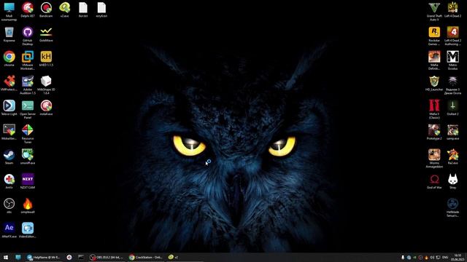Open God of War shortcut
The width and height of the screenshot is (467, 262).
click(x=434, y=181)
